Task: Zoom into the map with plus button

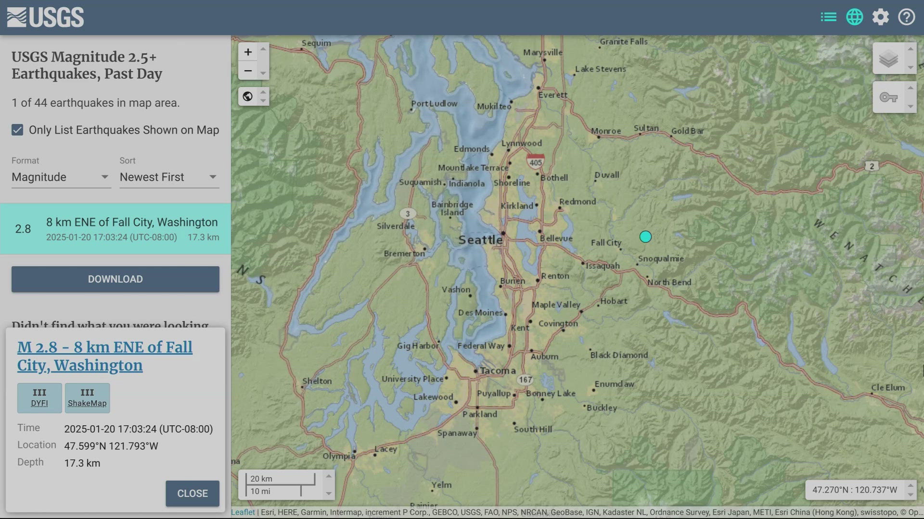Action: click(248, 52)
